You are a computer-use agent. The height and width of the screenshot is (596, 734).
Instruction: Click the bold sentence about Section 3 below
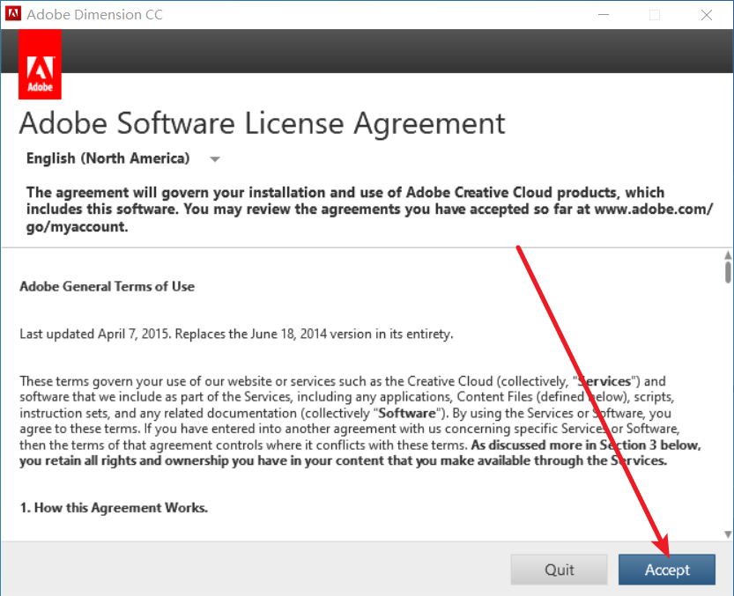(360, 453)
